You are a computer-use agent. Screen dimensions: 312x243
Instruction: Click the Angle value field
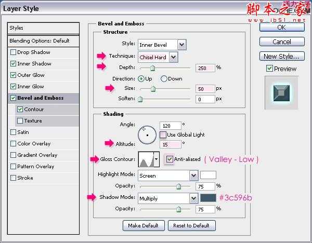click(171, 126)
